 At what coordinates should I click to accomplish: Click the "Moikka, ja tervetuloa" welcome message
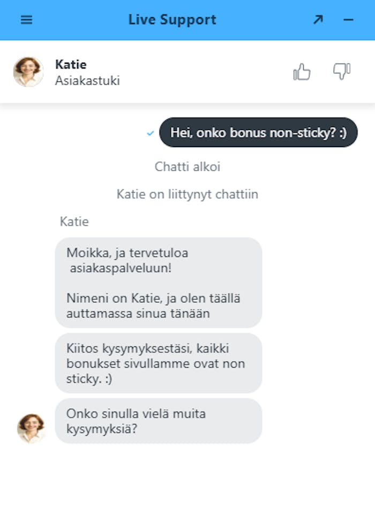point(158,283)
